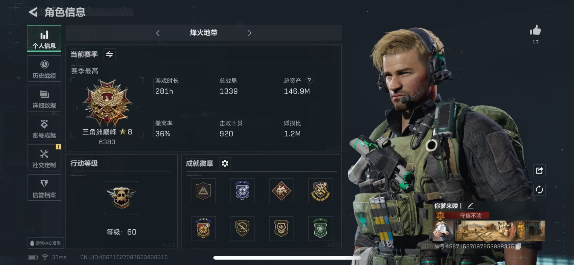Image resolution: width=574 pixels, height=265 pixels.
Task: Click the 总资产 question mark help icon
Action: pyautogui.click(x=309, y=80)
